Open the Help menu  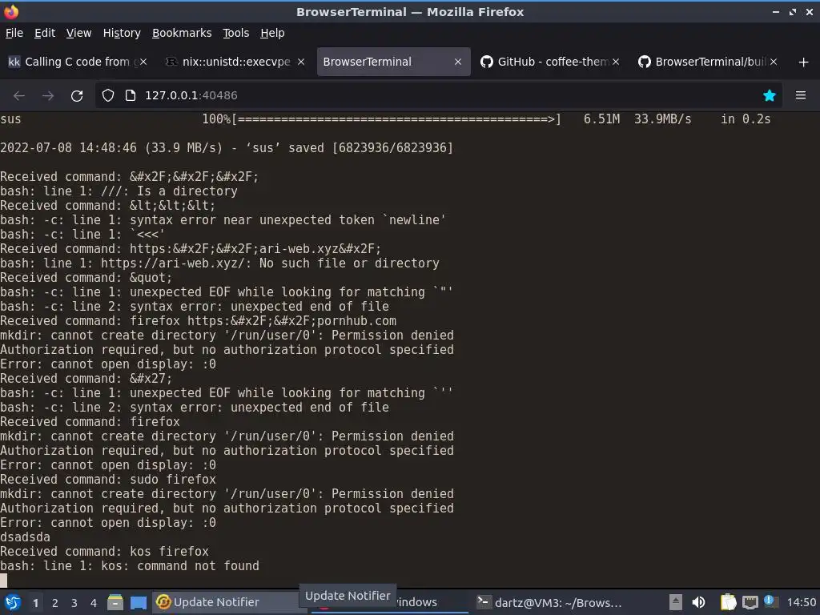[x=272, y=33]
